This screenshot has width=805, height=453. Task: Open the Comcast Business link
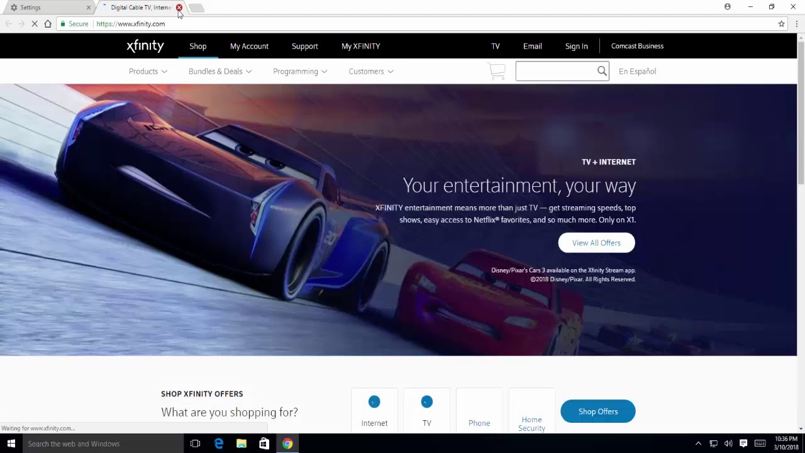click(x=637, y=46)
